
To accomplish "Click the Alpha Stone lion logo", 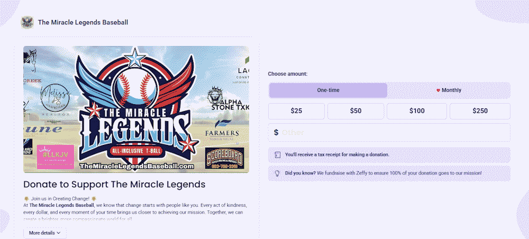I will (x=215, y=95).
